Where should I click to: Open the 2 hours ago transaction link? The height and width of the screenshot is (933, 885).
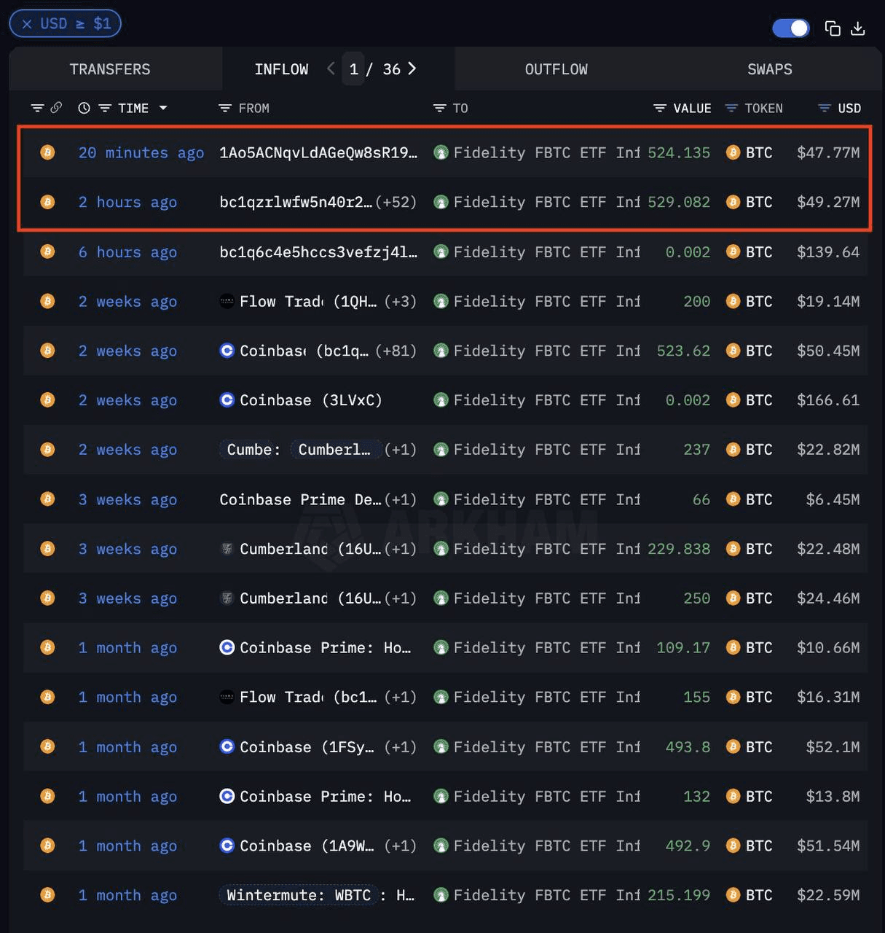point(127,203)
